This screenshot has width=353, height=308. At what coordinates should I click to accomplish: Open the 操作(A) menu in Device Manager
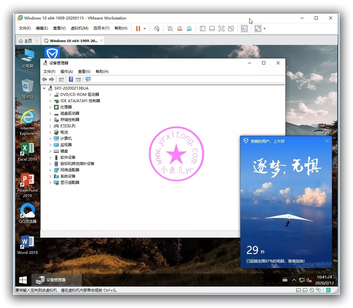click(x=66, y=72)
